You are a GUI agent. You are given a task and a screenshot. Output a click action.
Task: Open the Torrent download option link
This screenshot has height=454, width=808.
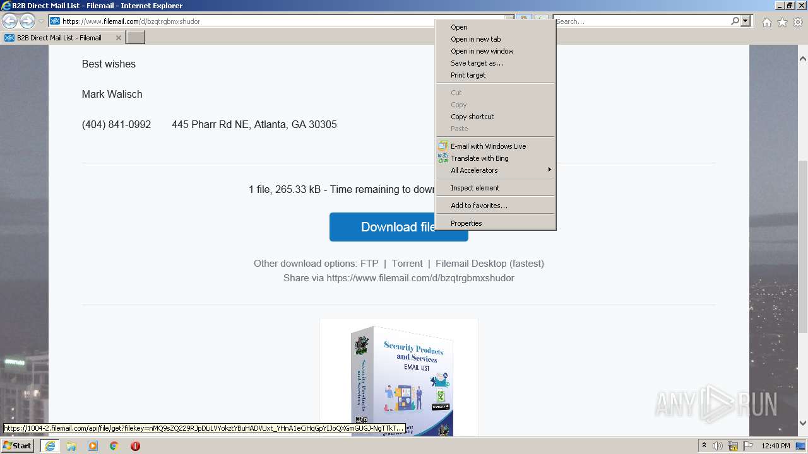click(x=407, y=264)
